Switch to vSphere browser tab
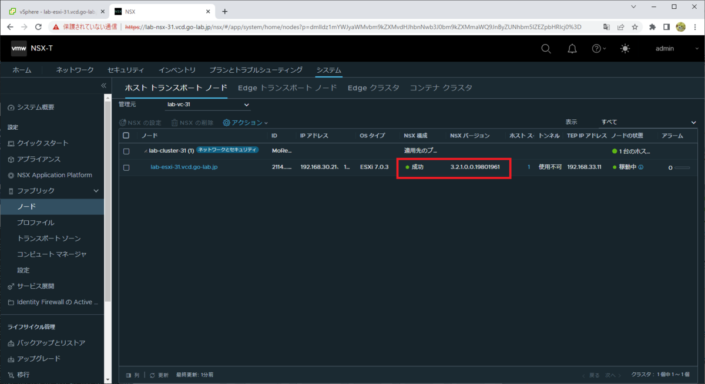Viewport: 705px width, 384px height. 56,11
